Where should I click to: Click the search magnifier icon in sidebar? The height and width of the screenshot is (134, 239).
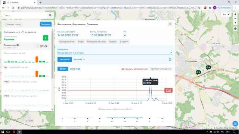[x=50, y=15]
